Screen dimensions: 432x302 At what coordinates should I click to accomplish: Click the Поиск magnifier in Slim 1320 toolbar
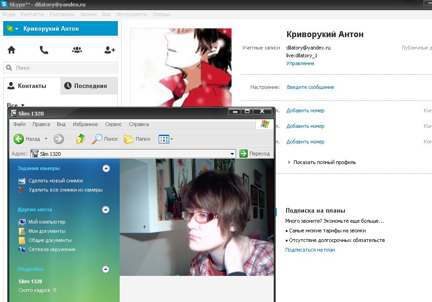point(105,139)
